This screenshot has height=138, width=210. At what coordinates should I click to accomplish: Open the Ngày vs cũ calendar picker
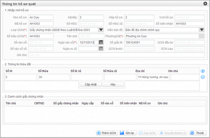click(x=101, y=49)
